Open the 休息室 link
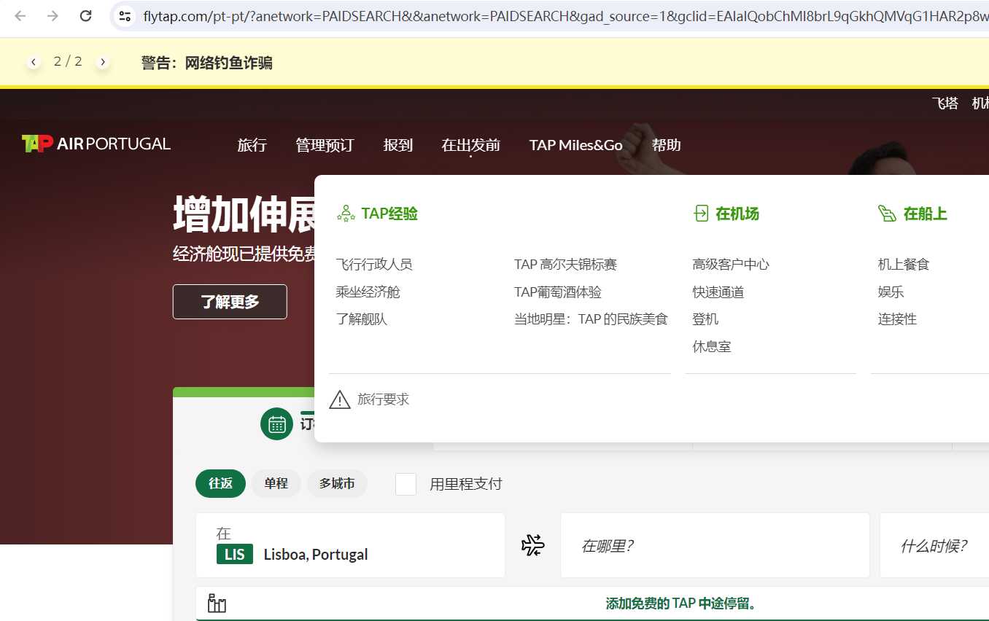 (712, 347)
